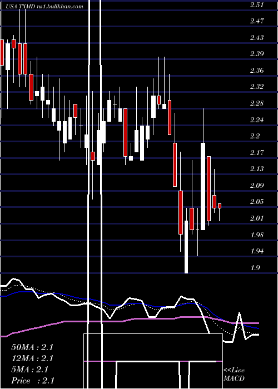Click the last small red candle near 2.05
278x389 pixels.
(220, 206)
